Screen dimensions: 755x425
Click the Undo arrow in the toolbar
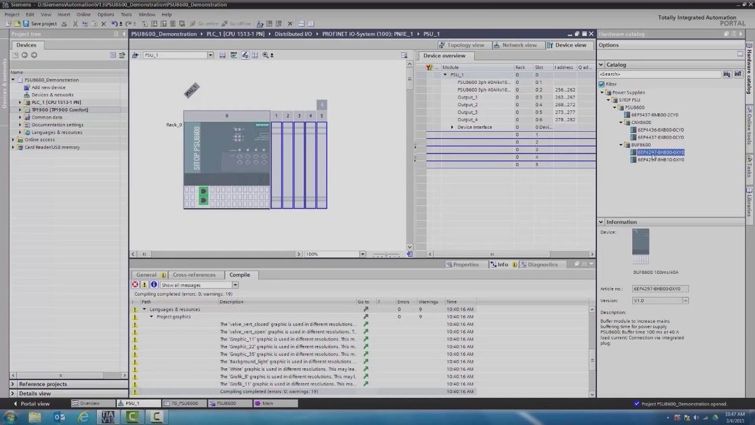114,23
